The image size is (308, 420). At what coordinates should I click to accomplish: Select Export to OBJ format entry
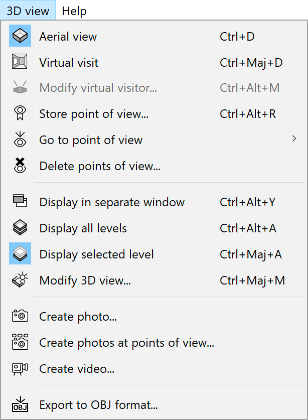(x=98, y=404)
